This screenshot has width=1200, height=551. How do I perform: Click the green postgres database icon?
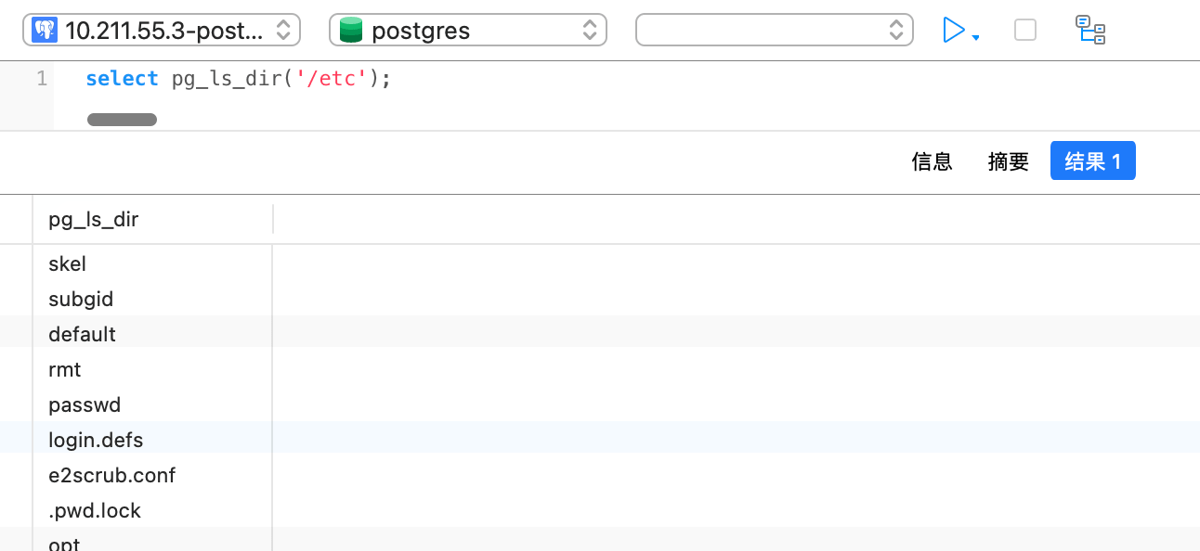[351, 31]
